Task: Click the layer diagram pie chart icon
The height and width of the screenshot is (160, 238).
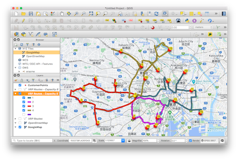Action: (114, 21)
